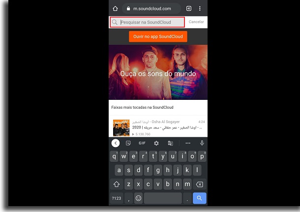Tap the m.soundcloud.com address bar
Viewport: 300px width, 212px height.
tap(151, 8)
